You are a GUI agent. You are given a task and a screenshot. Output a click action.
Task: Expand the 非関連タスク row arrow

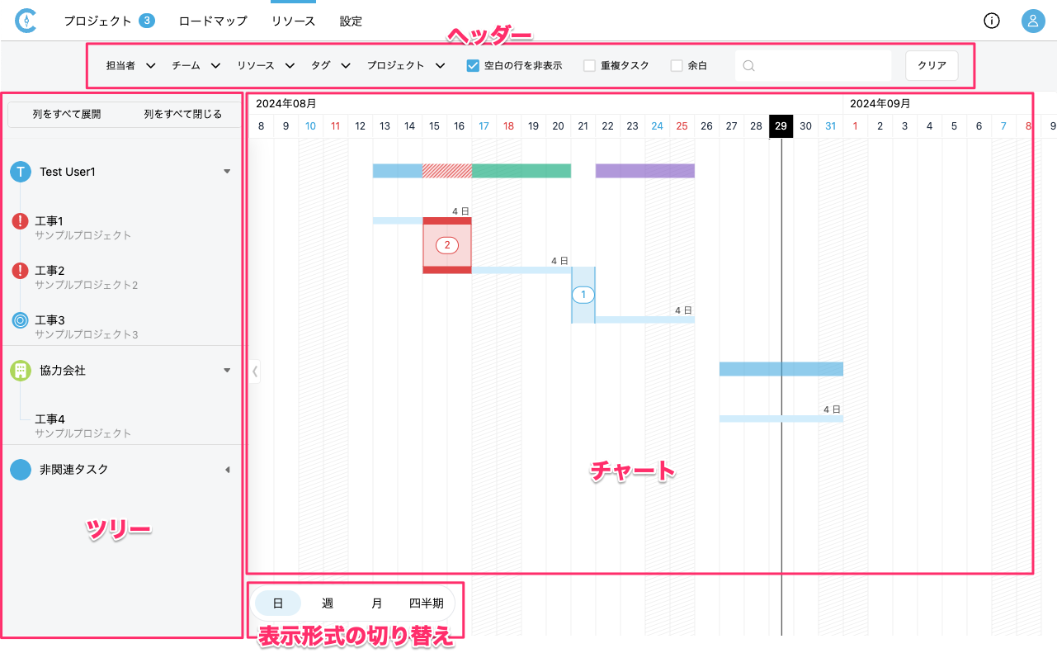tap(227, 470)
